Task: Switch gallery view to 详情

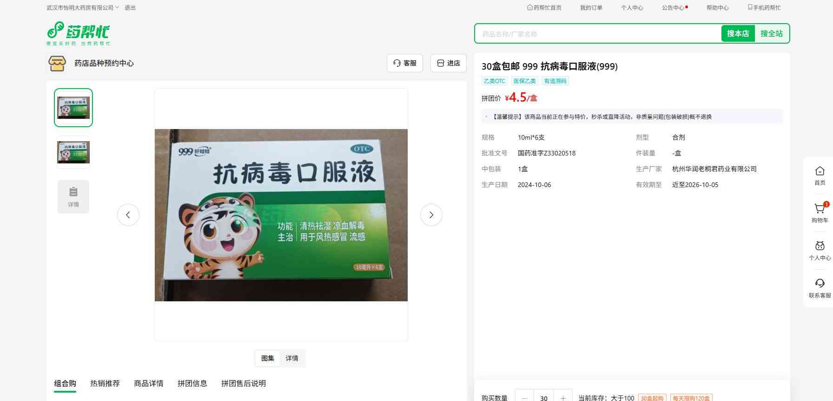Action: coord(292,358)
